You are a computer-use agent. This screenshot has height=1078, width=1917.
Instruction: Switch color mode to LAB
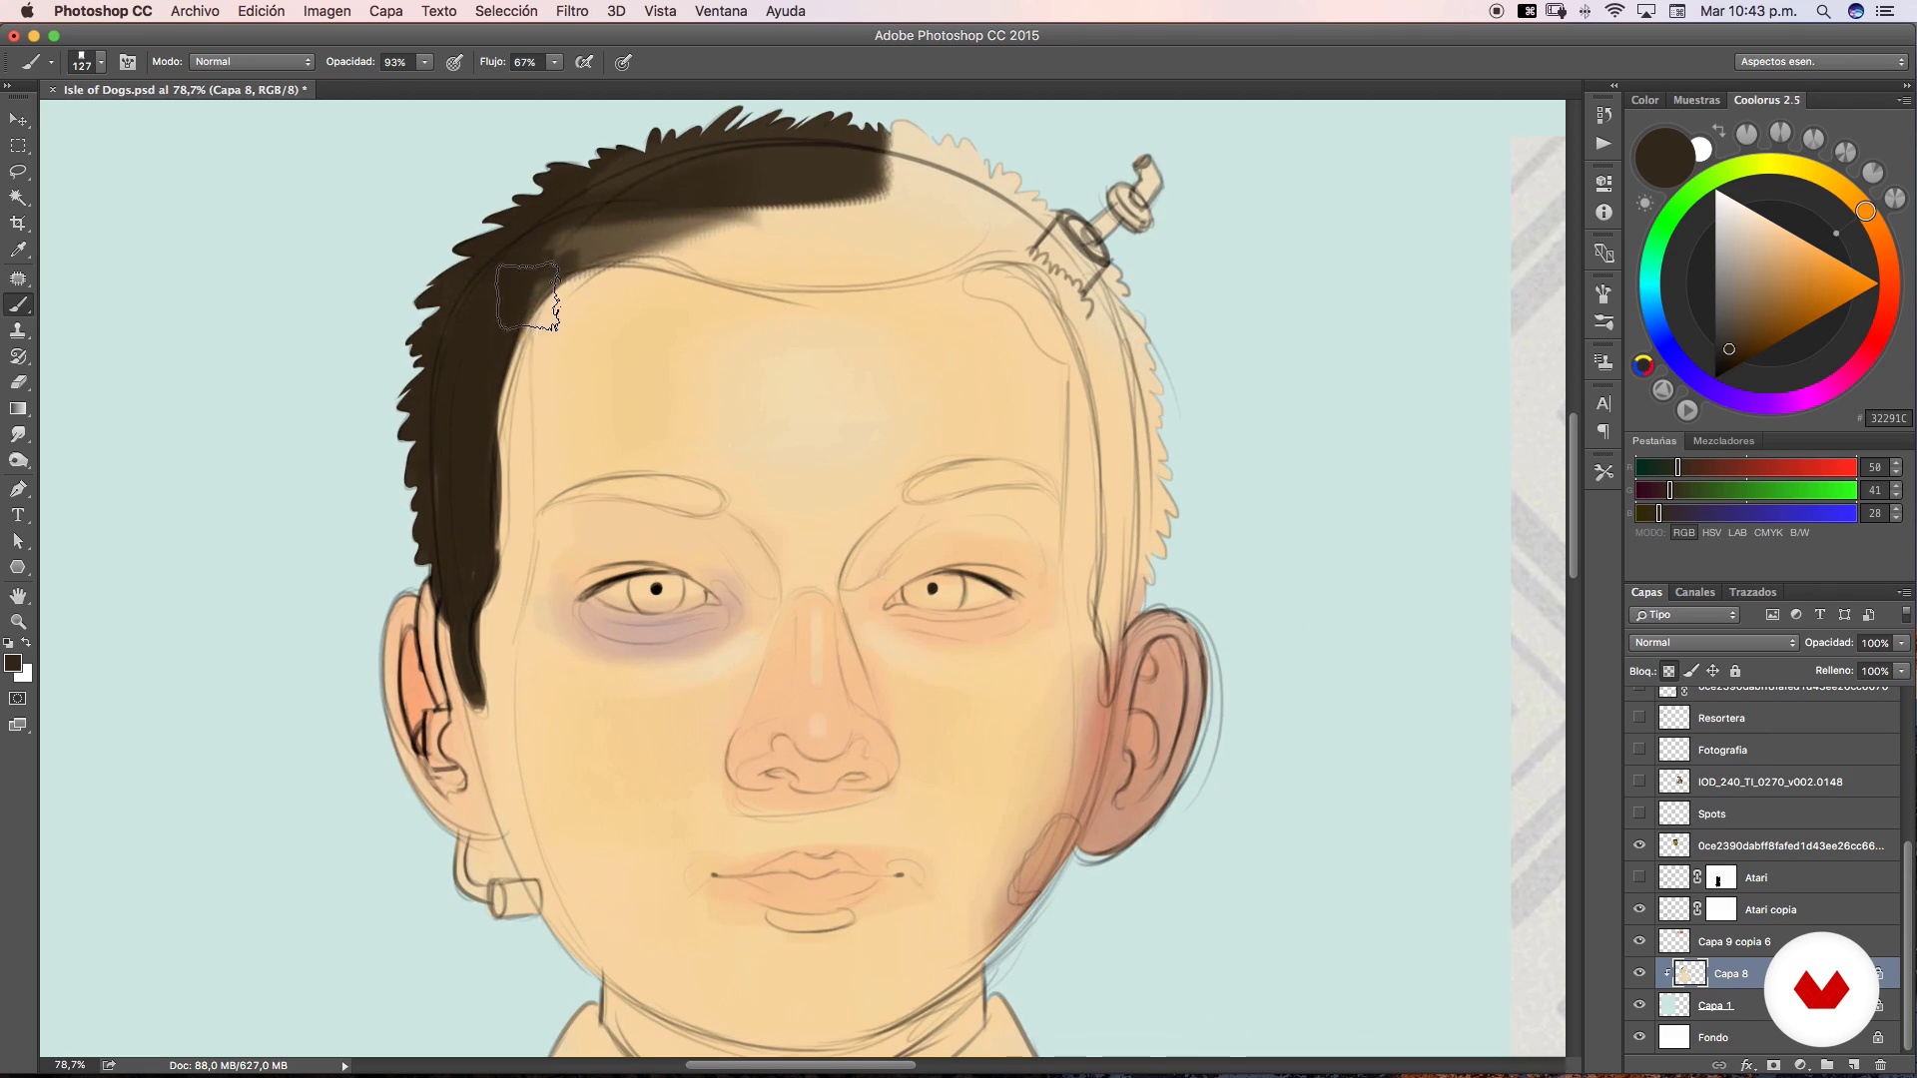coord(1737,533)
